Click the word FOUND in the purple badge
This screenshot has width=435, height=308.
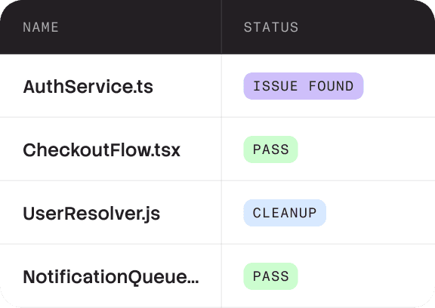332,86
